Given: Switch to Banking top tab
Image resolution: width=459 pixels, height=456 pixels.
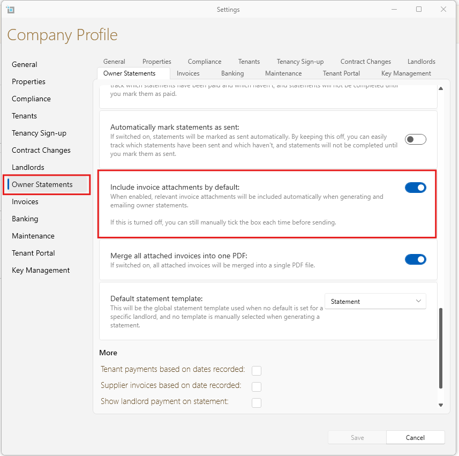Looking at the screenshot, I should [232, 73].
